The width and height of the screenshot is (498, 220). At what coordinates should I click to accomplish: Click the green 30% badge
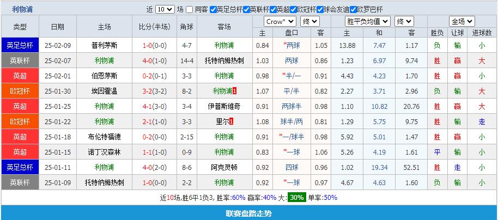(x=296, y=198)
